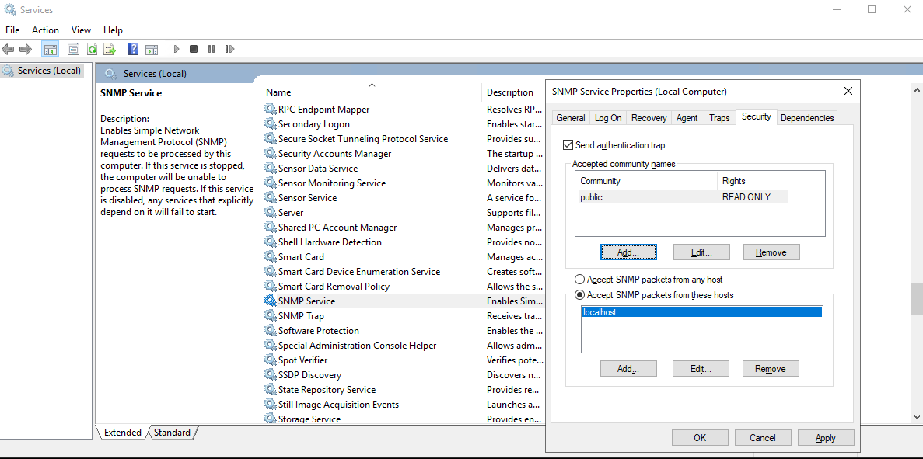
Task: Open Properties via the toolbar icon
Action: [x=73, y=50]
